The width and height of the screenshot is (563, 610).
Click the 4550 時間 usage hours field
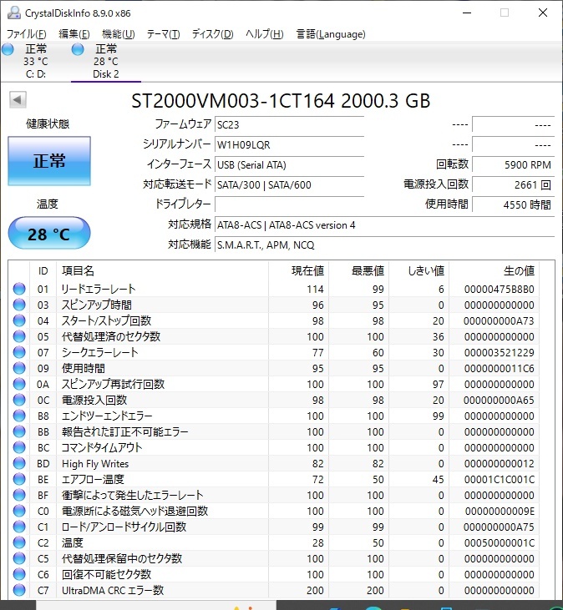tap(513, 204)
